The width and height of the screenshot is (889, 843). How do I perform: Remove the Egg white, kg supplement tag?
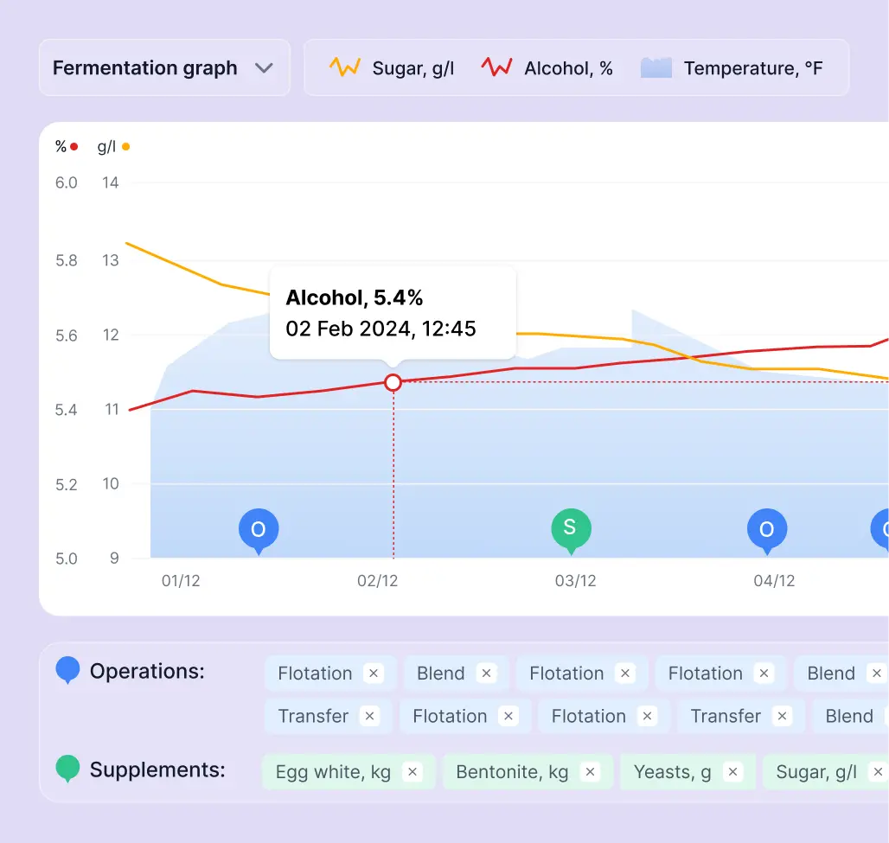413,772
